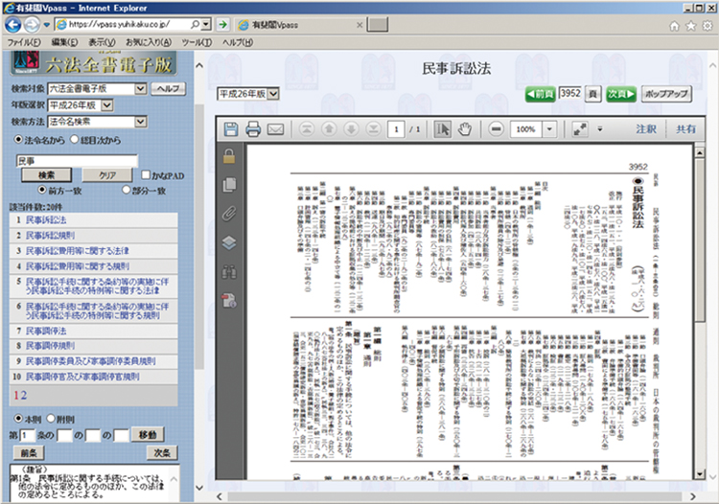This screenshot has width=719, height=504.
Task: Select the 附則 radio button
Action: tap(51, 419)
